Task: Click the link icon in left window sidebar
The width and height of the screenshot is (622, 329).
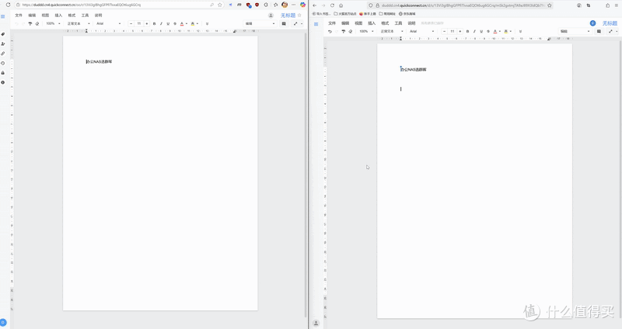Action: click(x=3, y=54)
